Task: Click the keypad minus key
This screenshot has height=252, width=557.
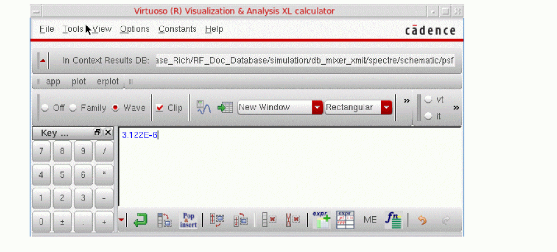Action: pos(104,198)
